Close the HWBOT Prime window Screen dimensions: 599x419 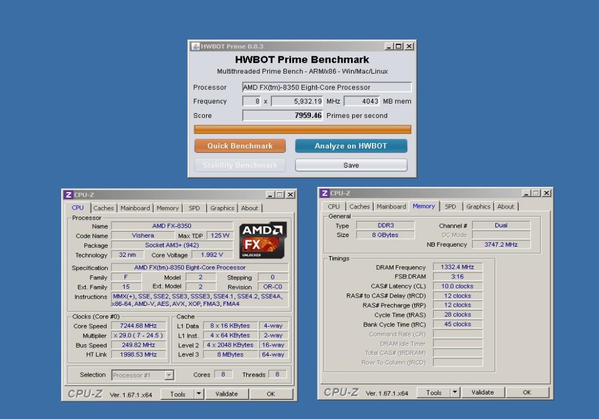click(x=409, y=46)
